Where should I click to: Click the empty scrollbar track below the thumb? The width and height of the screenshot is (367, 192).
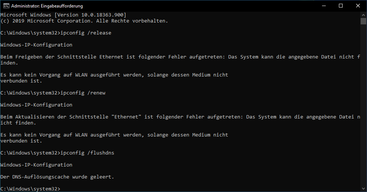pyautogui.click(x=363, y=105)
